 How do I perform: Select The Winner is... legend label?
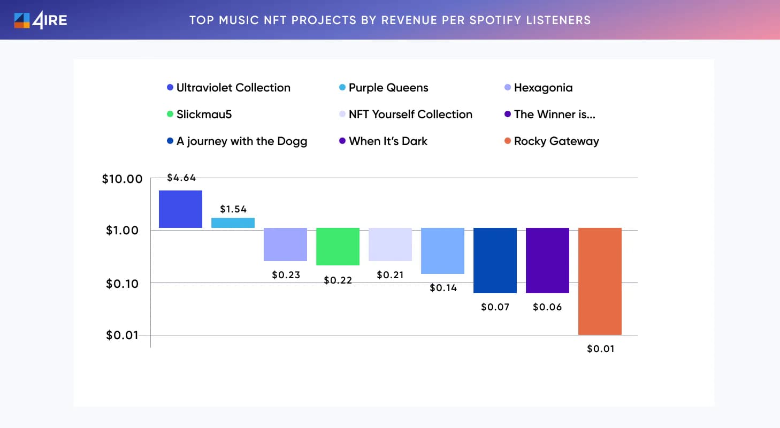pyautogui.click(x=555, y=114)
